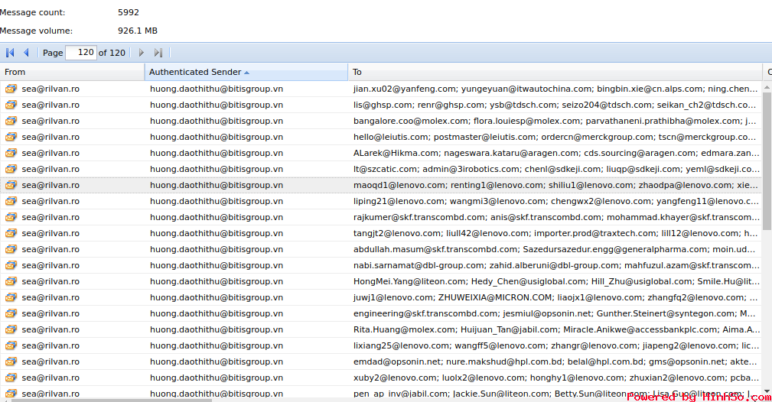The width and height of the screenshot is (772, 402).
Task: Select recipients starting nabi.sarnamat@dbl-group.com
Action: 555,265
